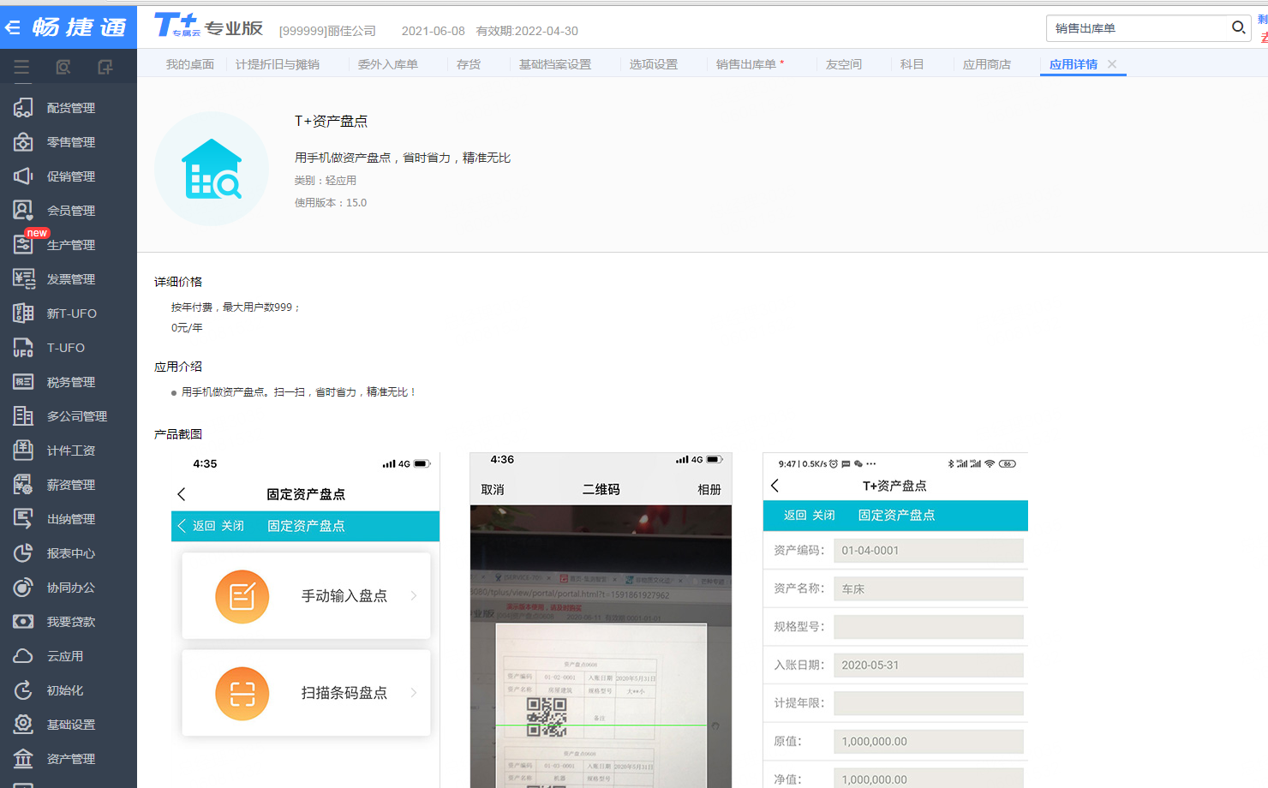Click the back arrow beside 畅捷通 logo
The height and width of the screenshot is (788, 1268).
[x=13, y=28]
